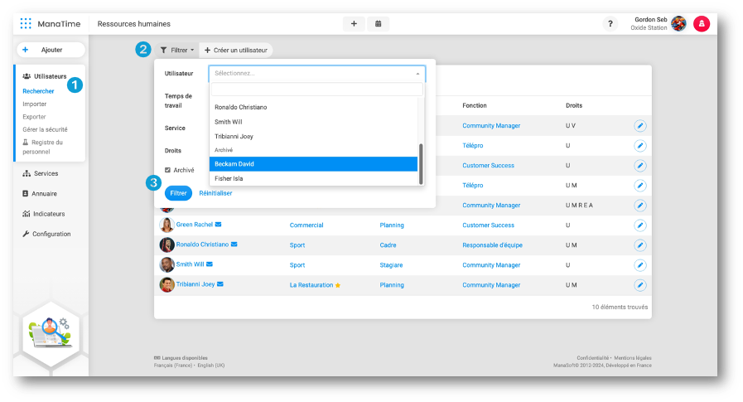
Task: Click the edit pencil in Ronaldo Christiano's row
Action: point(639,245)
